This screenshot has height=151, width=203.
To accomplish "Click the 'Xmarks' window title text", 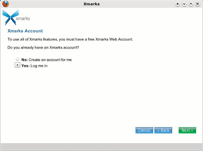I will [91, 4].
